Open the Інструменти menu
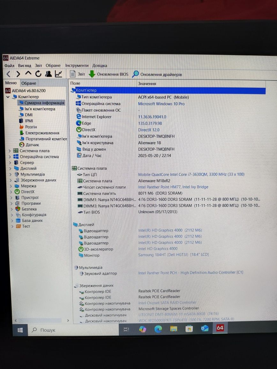This screenshot has width=277, height=369. (77, 65)
